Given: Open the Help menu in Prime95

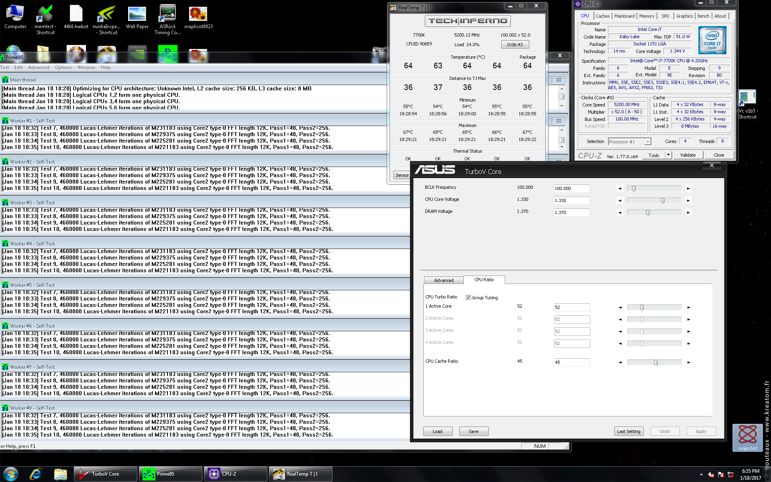Looking at the screenshot, I should 106,67.
